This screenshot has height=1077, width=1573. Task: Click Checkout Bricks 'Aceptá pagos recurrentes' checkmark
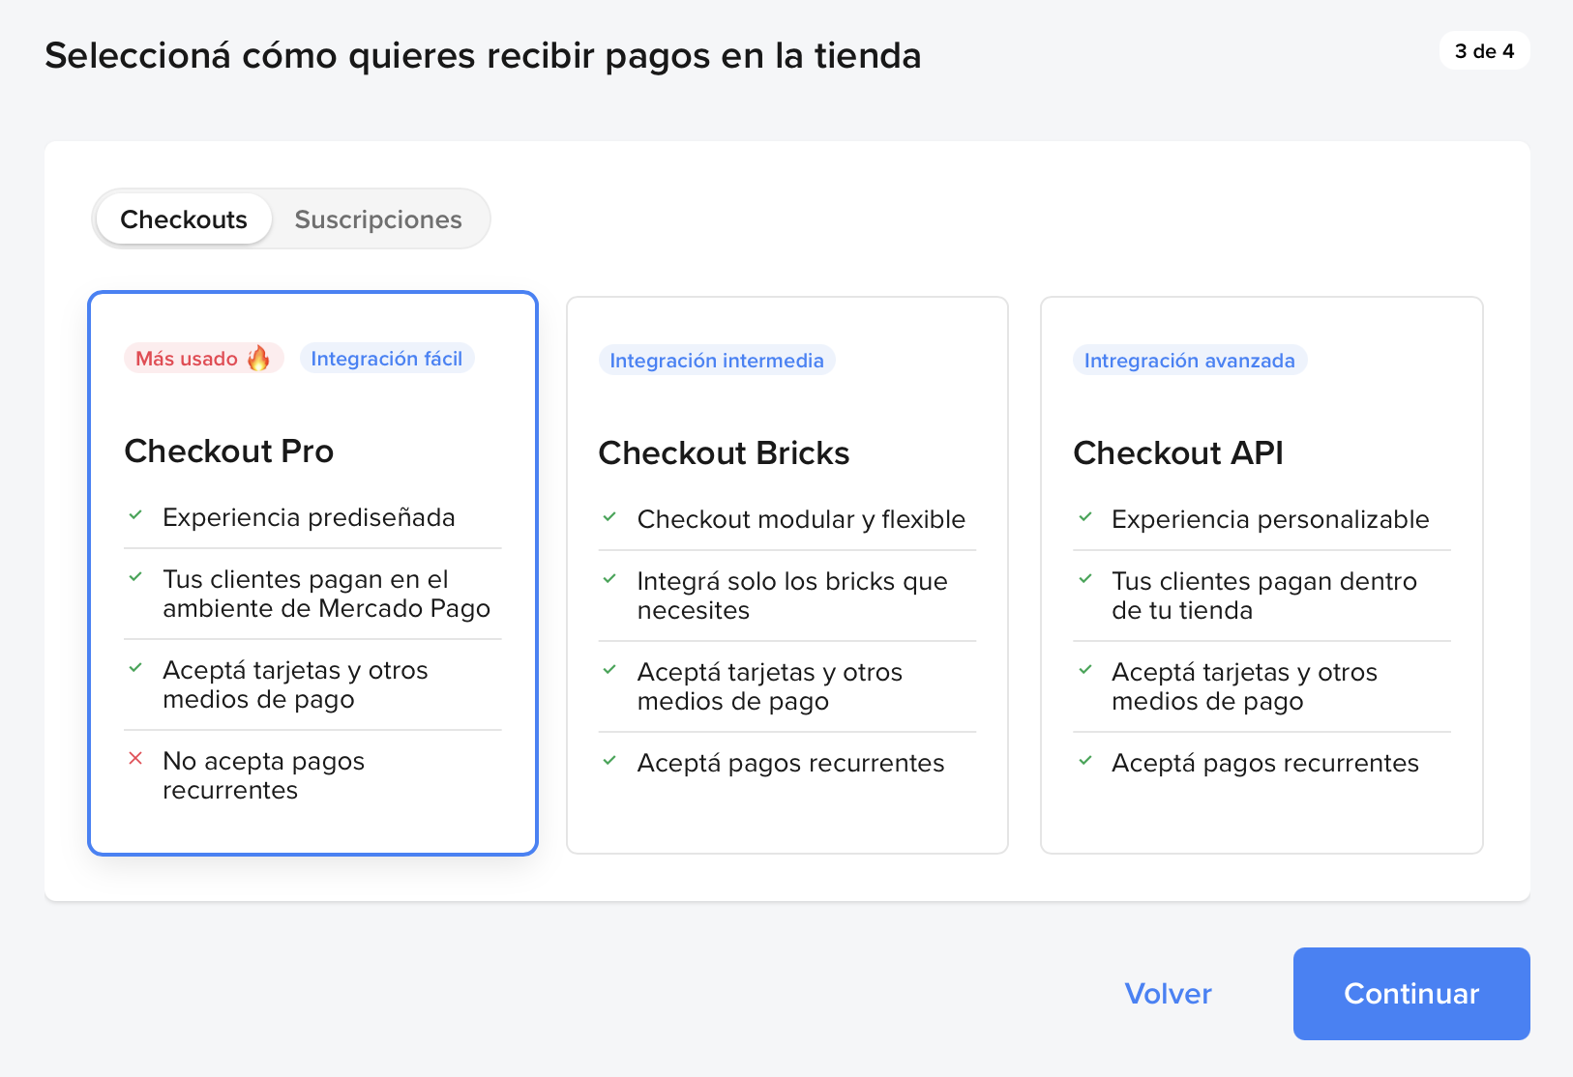[x=609, y=761]
